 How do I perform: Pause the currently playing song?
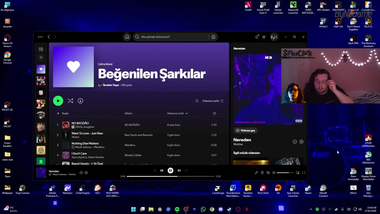coord(170,171)
